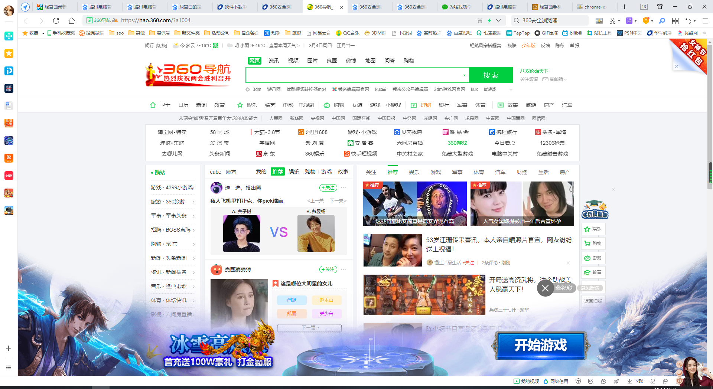The height and width of the screenshot is (389, 713).
Task: Open the screenshot scissors tool
Action: point(612,20)
